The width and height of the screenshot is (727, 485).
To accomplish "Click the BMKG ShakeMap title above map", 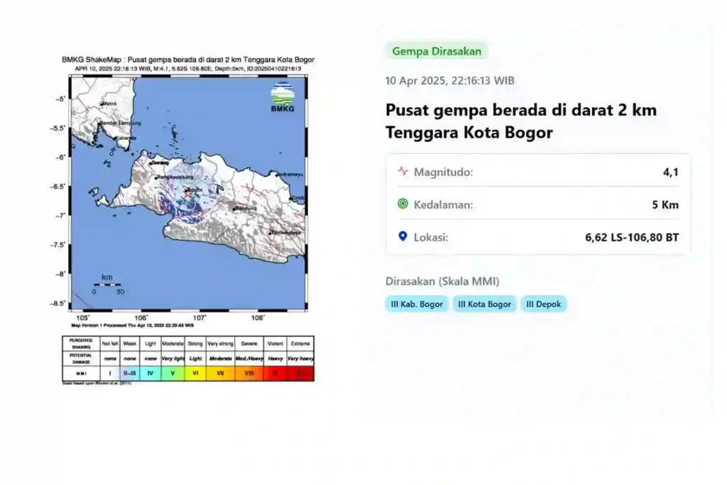I will coord(187,60).
